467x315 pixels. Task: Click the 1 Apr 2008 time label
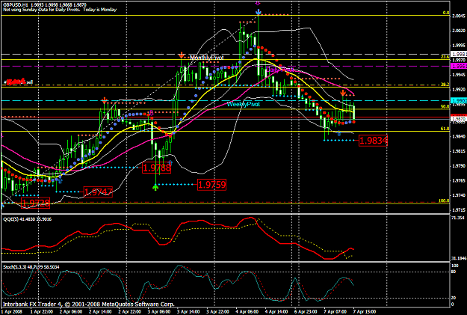12,312
